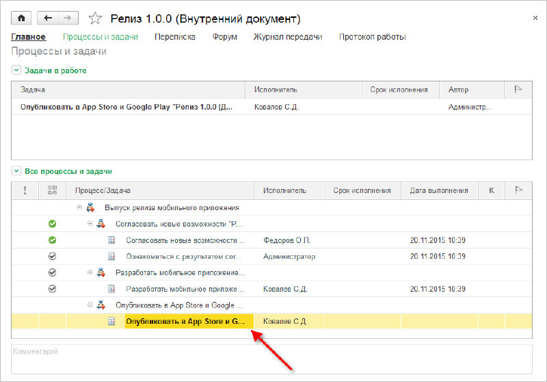Viewport: 547px width, 382px height.
Task: Click green checkmark beside Федоров О.П. task
Action: tap(53, 240)
